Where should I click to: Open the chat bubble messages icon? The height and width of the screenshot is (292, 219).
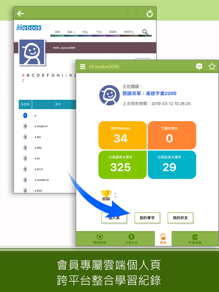[x=199, y=66]
